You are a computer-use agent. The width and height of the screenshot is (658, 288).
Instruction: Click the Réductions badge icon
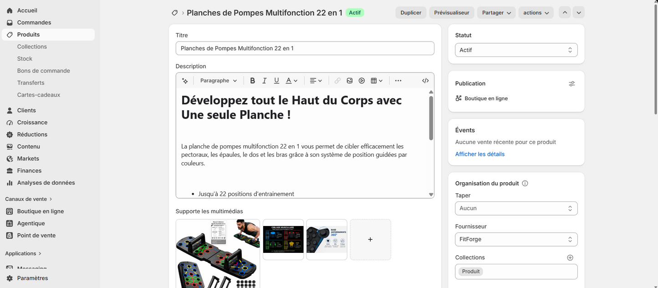click(x=10, y=134)
